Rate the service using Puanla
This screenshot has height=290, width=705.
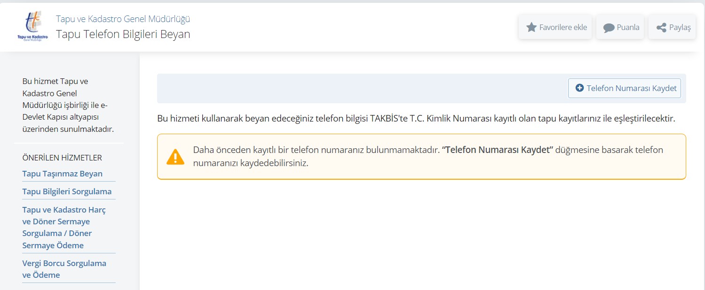click(620, 27)
